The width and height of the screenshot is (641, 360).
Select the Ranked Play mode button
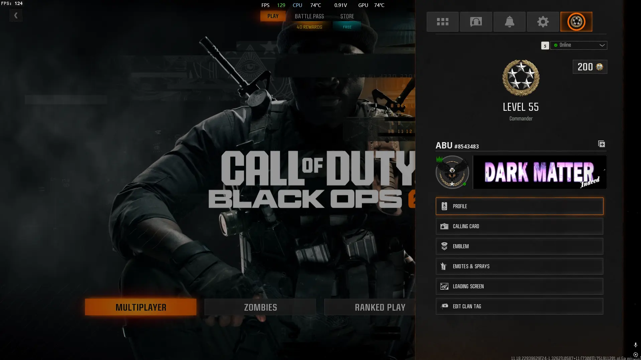(x=370, y=307)
